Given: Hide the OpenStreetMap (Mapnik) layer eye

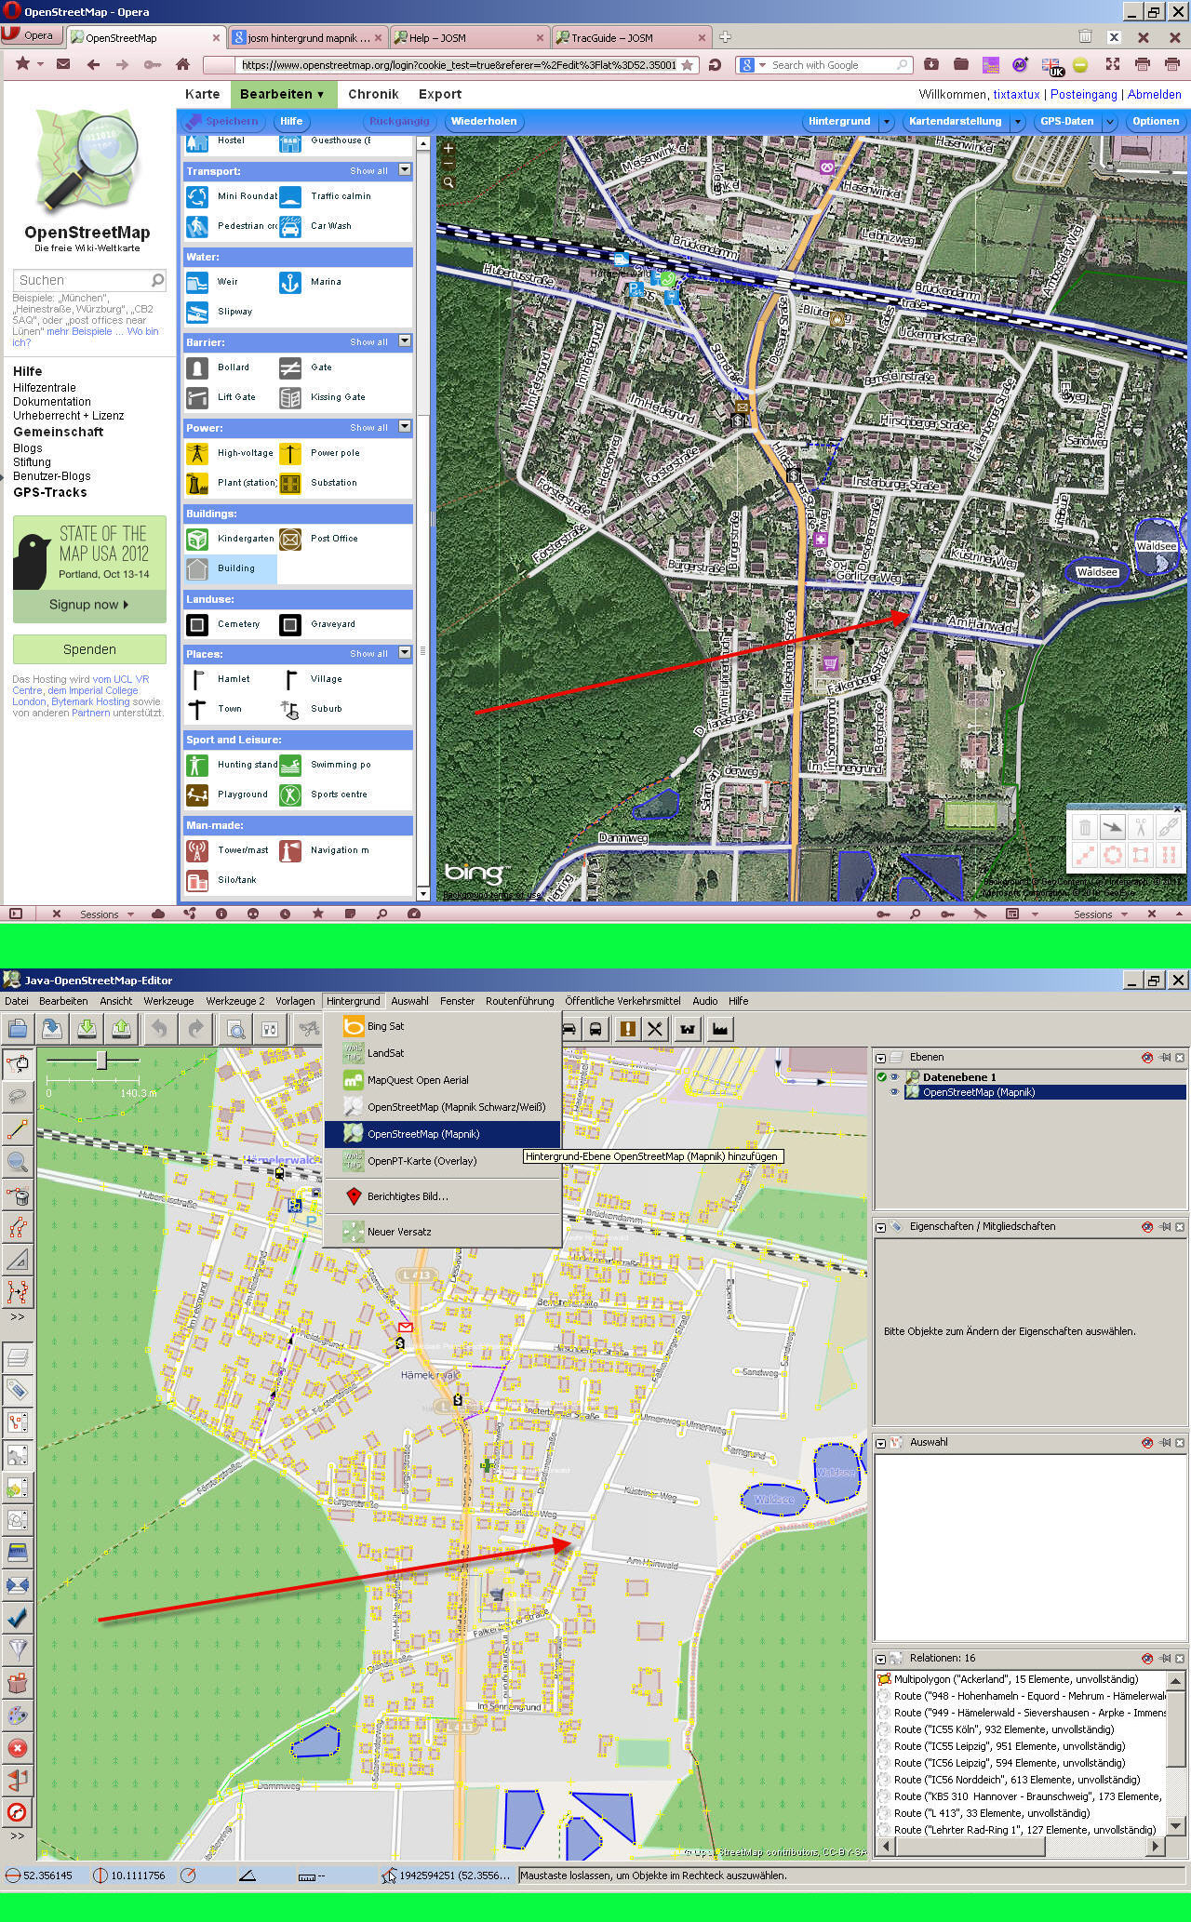Looking at the screenshot, I should coord(894,1092).
